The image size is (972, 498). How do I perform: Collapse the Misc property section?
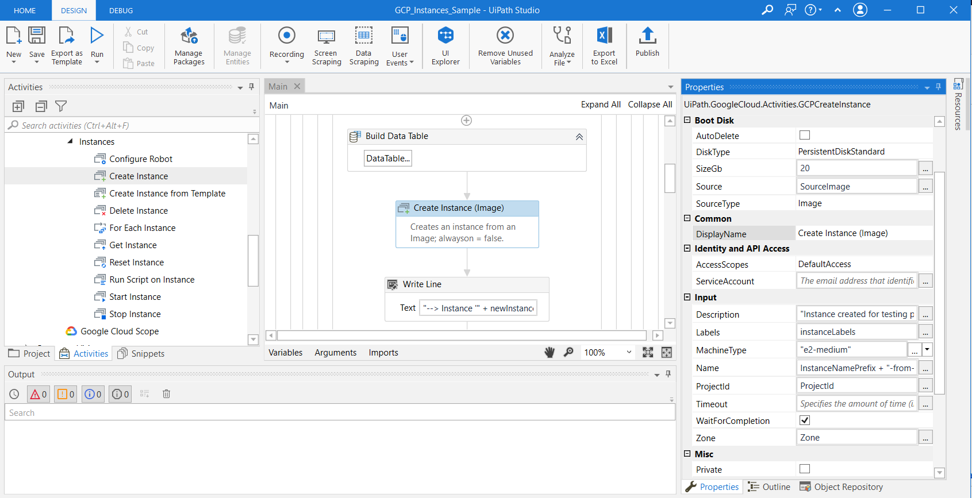pyautogui.click(x=687, y=454)
